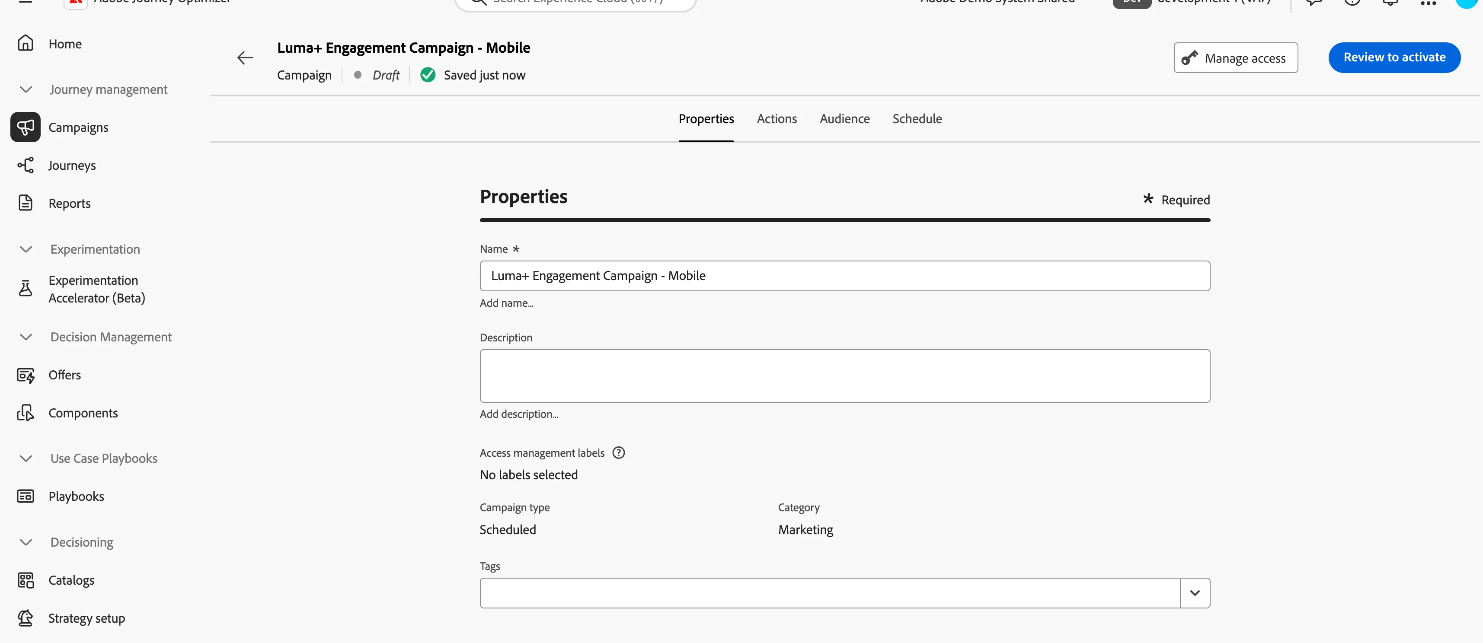1483x643 pixels.
Task: Open Home in the sidebar
Action: (65, 44)
